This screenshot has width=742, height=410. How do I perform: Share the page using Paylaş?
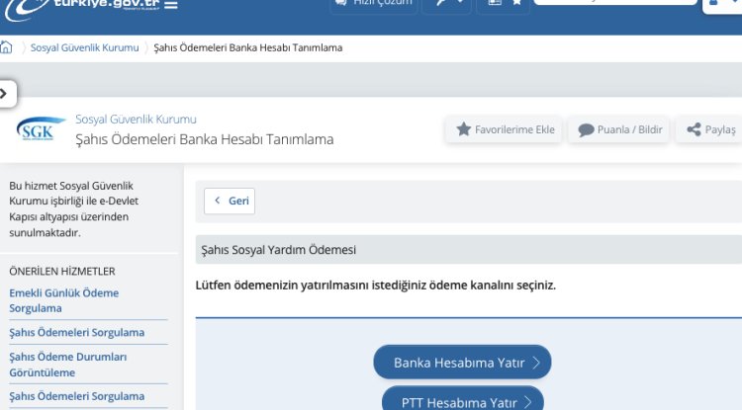tap(709, 129)
